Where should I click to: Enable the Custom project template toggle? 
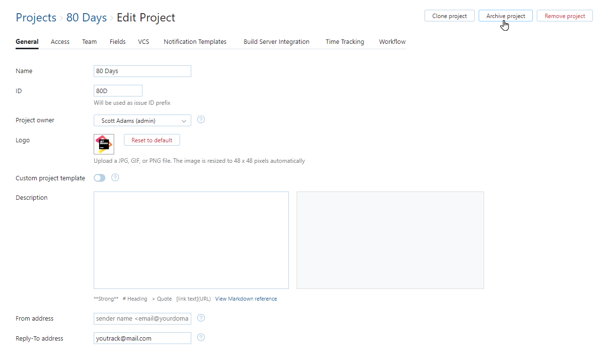coord(99,177)
